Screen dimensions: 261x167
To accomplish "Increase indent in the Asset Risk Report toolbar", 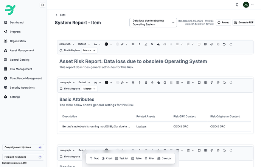I will click(x=165, y=44).
